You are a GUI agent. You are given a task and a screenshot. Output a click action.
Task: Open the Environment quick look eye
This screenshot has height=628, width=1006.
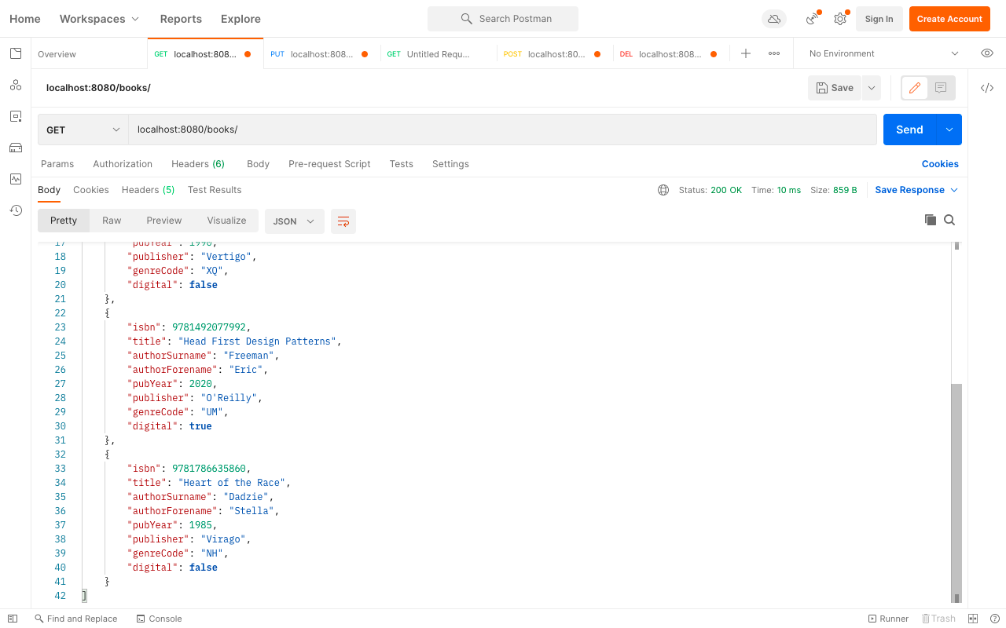(987, 53)
